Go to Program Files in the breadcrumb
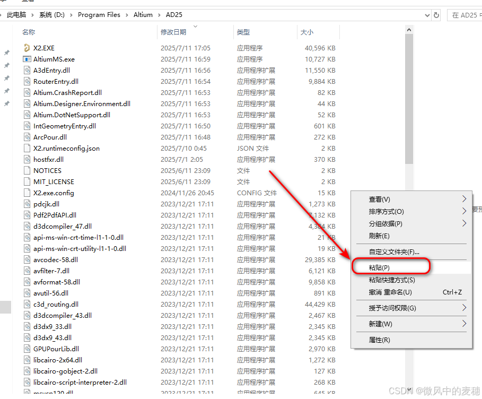482x399 pixels. (x=99, y=15)
